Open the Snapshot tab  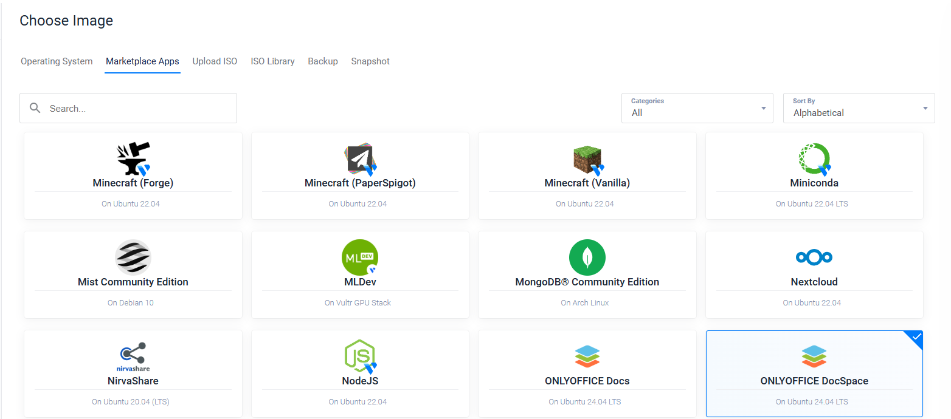(x=370, y=61)
